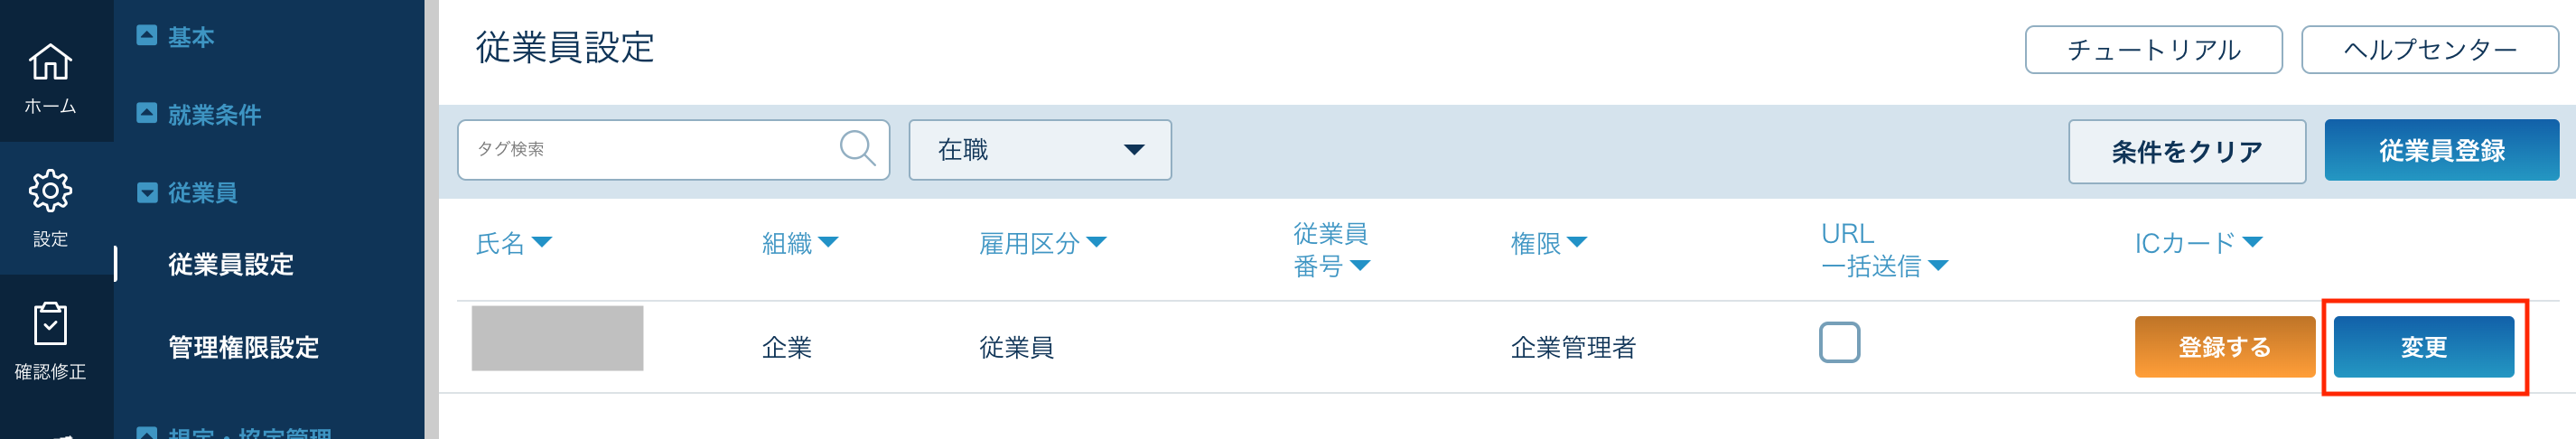Screen dimensions: 2576x439
Task: Click the orange 登録する button
Action: click(2224, 347)
